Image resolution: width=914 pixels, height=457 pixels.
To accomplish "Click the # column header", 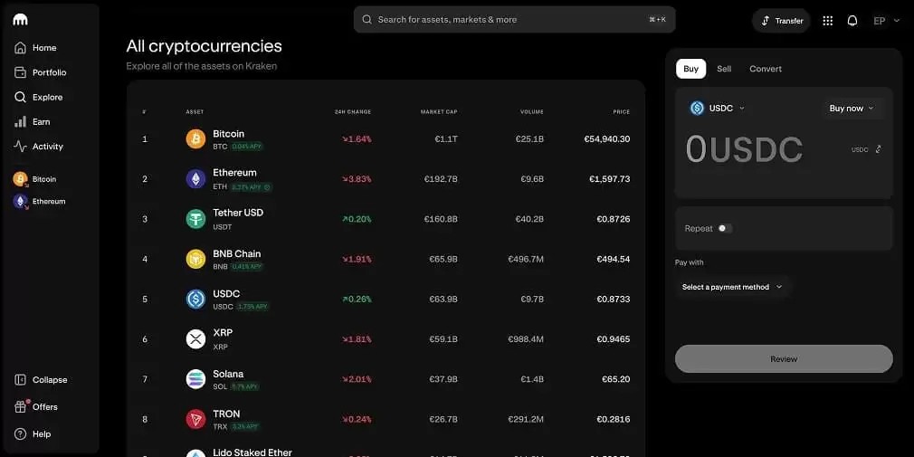I will pos(144,112).
